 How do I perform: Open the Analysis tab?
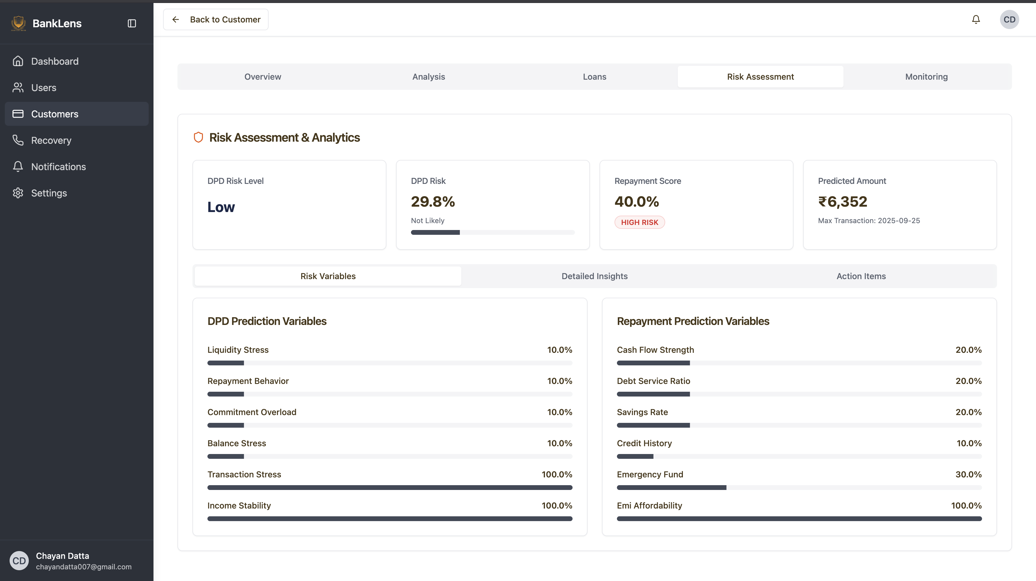click(x=428, y=77)
